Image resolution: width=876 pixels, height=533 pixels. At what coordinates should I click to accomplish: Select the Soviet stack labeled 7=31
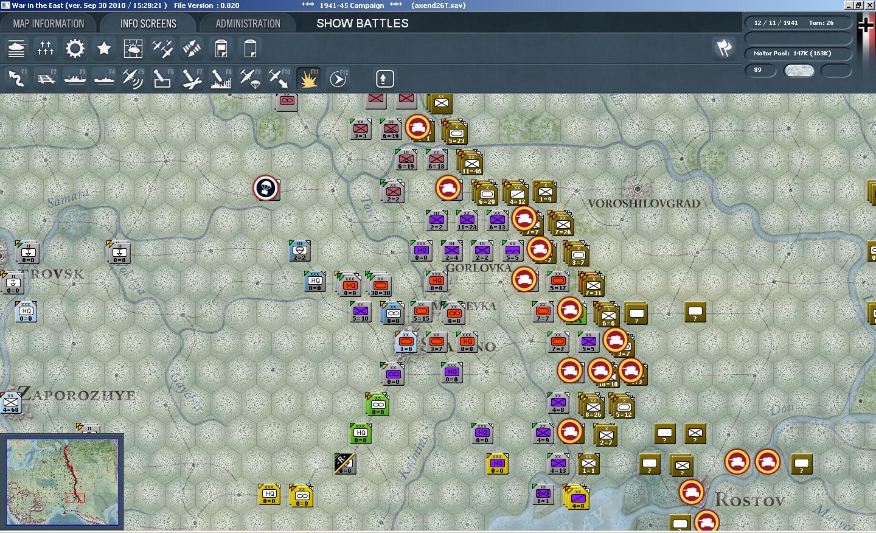592,284
